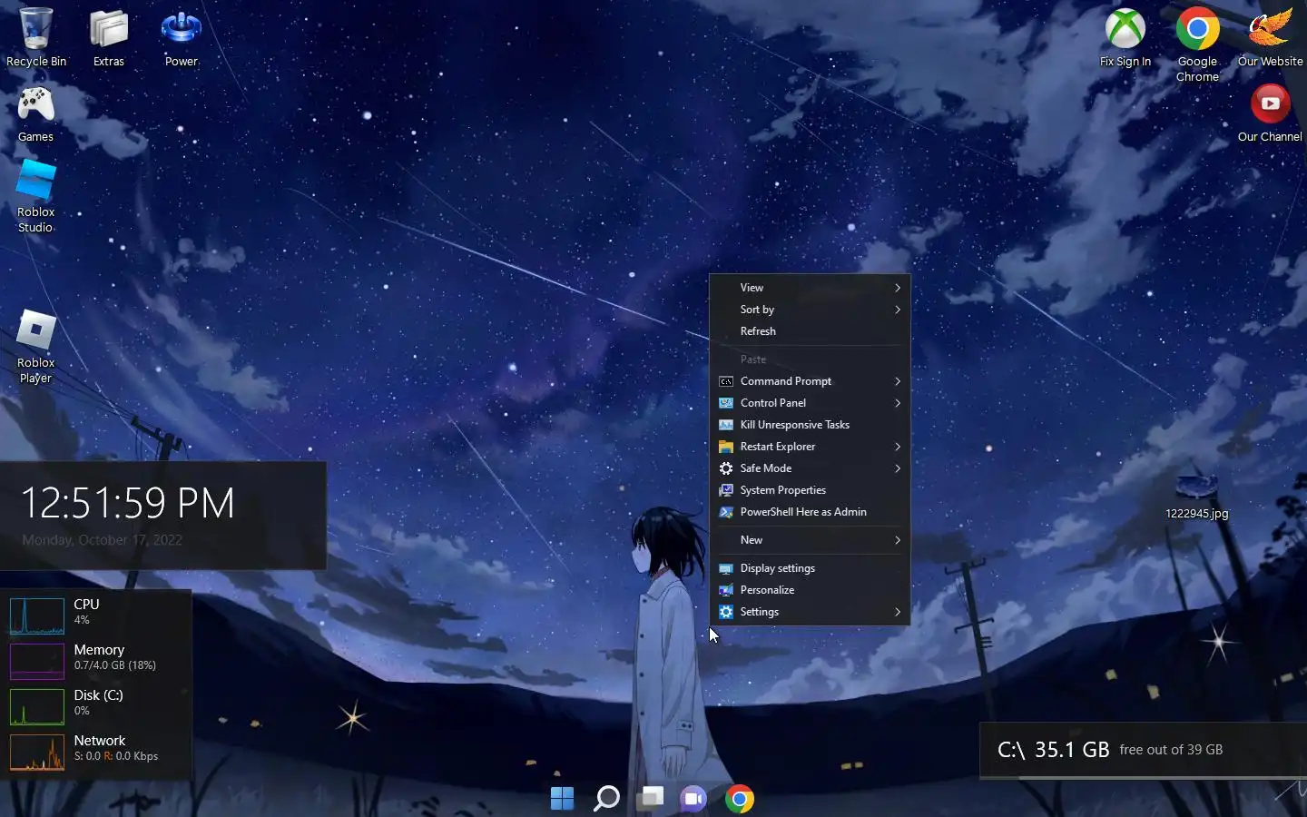Screen dimensions: 1307x817
Task: Click the CPU usage graph widget
Action: 37,615
